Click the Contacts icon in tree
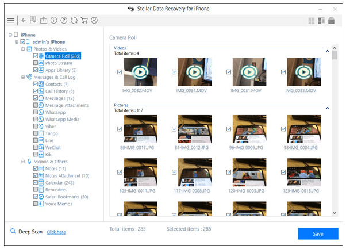 (41, 84)
